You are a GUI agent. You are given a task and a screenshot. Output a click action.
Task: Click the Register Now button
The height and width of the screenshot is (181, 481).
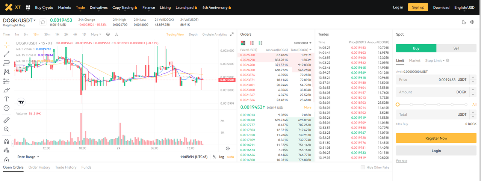pyautogui.click(x=436, y=138)
